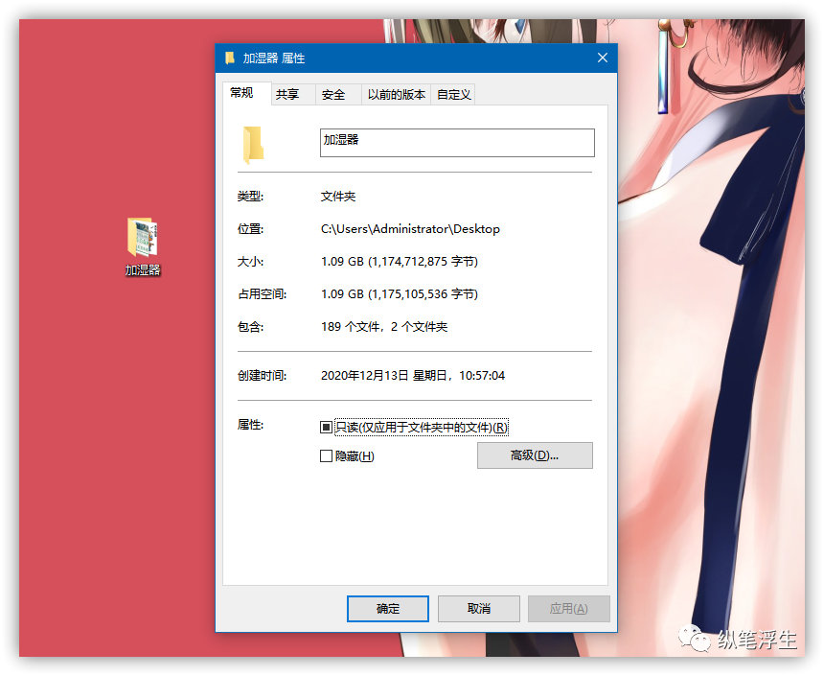Open the 自定义 tab
This screenshot has height=676, width=824.
coord(453,95)
